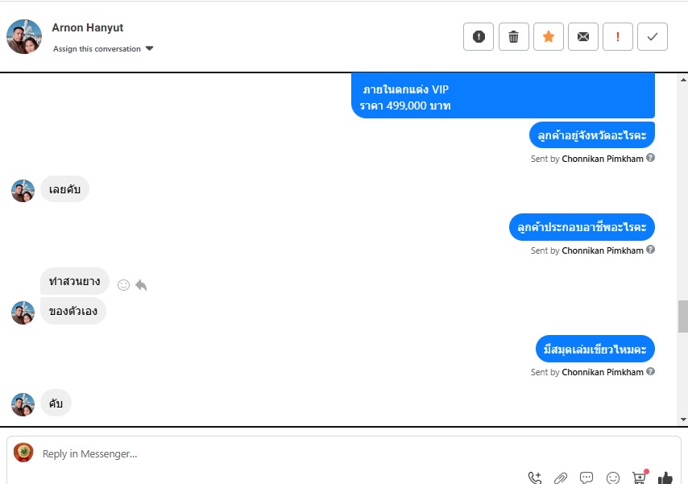Click the page avatar beside reply box
This screenshot has height=484, width=688.
(23, 453)
